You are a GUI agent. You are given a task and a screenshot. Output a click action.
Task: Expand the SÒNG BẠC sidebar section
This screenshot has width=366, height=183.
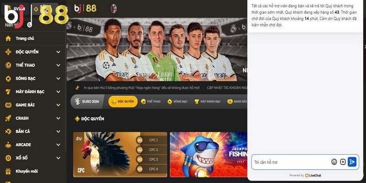(58, 78)
